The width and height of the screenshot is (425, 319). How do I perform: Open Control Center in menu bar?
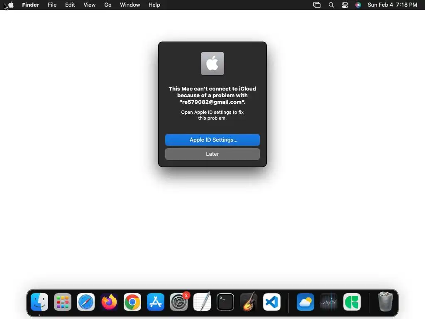pos(345,5)
